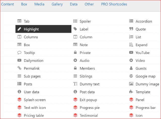Click the Permalink chain icon
161x119 pixels.
coord(19,68)
